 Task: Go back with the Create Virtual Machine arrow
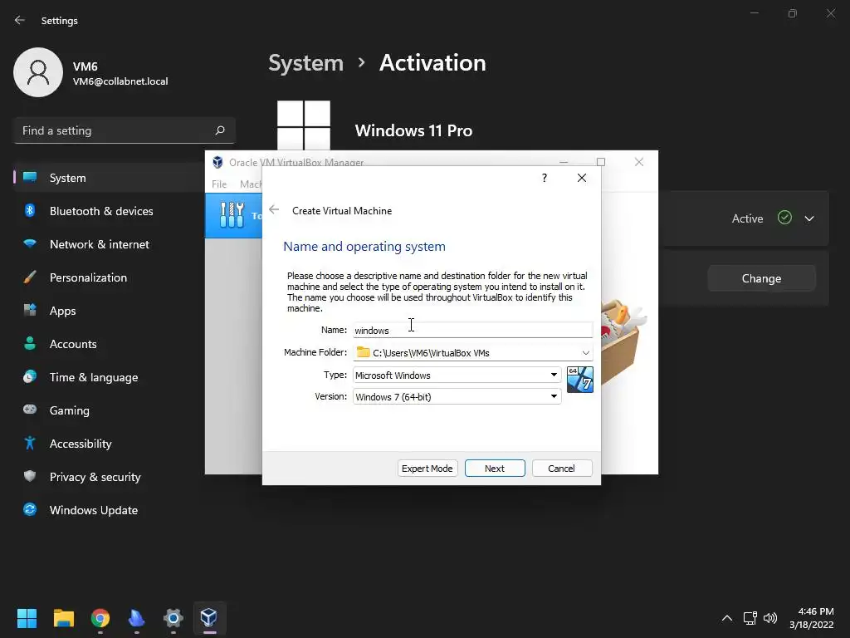point(274,210)
